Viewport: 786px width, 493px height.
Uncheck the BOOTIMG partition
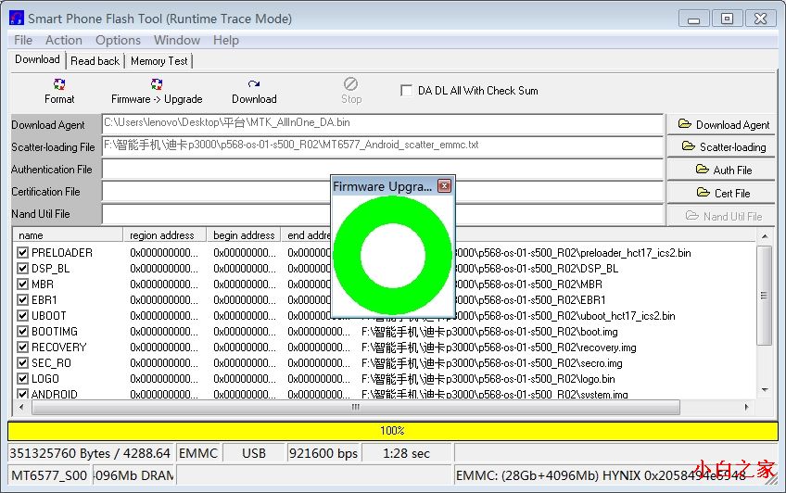[22, 331]
